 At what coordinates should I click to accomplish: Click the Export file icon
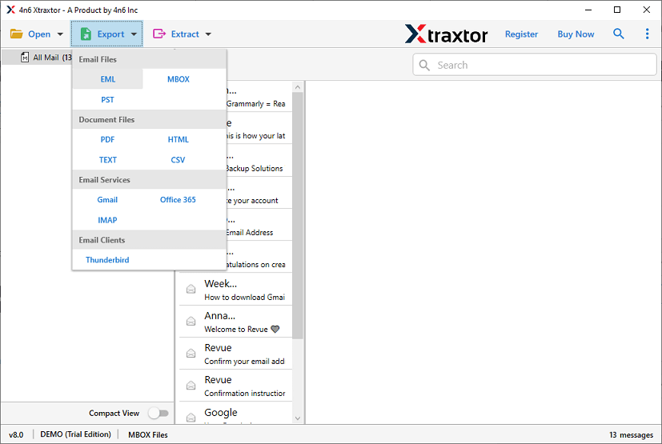[86, 34]
